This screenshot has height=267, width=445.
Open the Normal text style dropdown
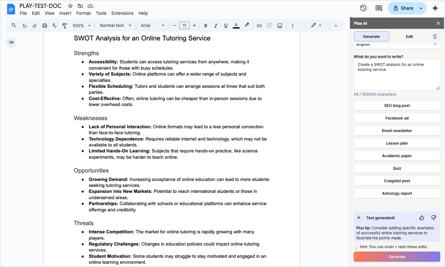pos(115,26)
